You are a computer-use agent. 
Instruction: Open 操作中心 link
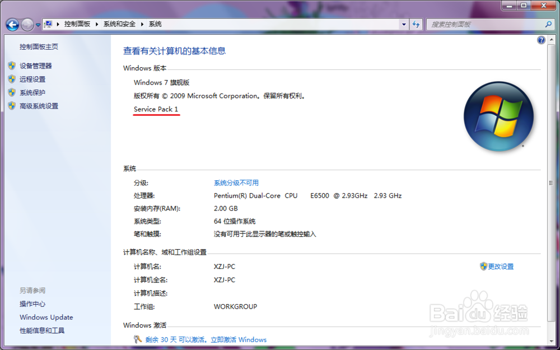tap(32, 304)
